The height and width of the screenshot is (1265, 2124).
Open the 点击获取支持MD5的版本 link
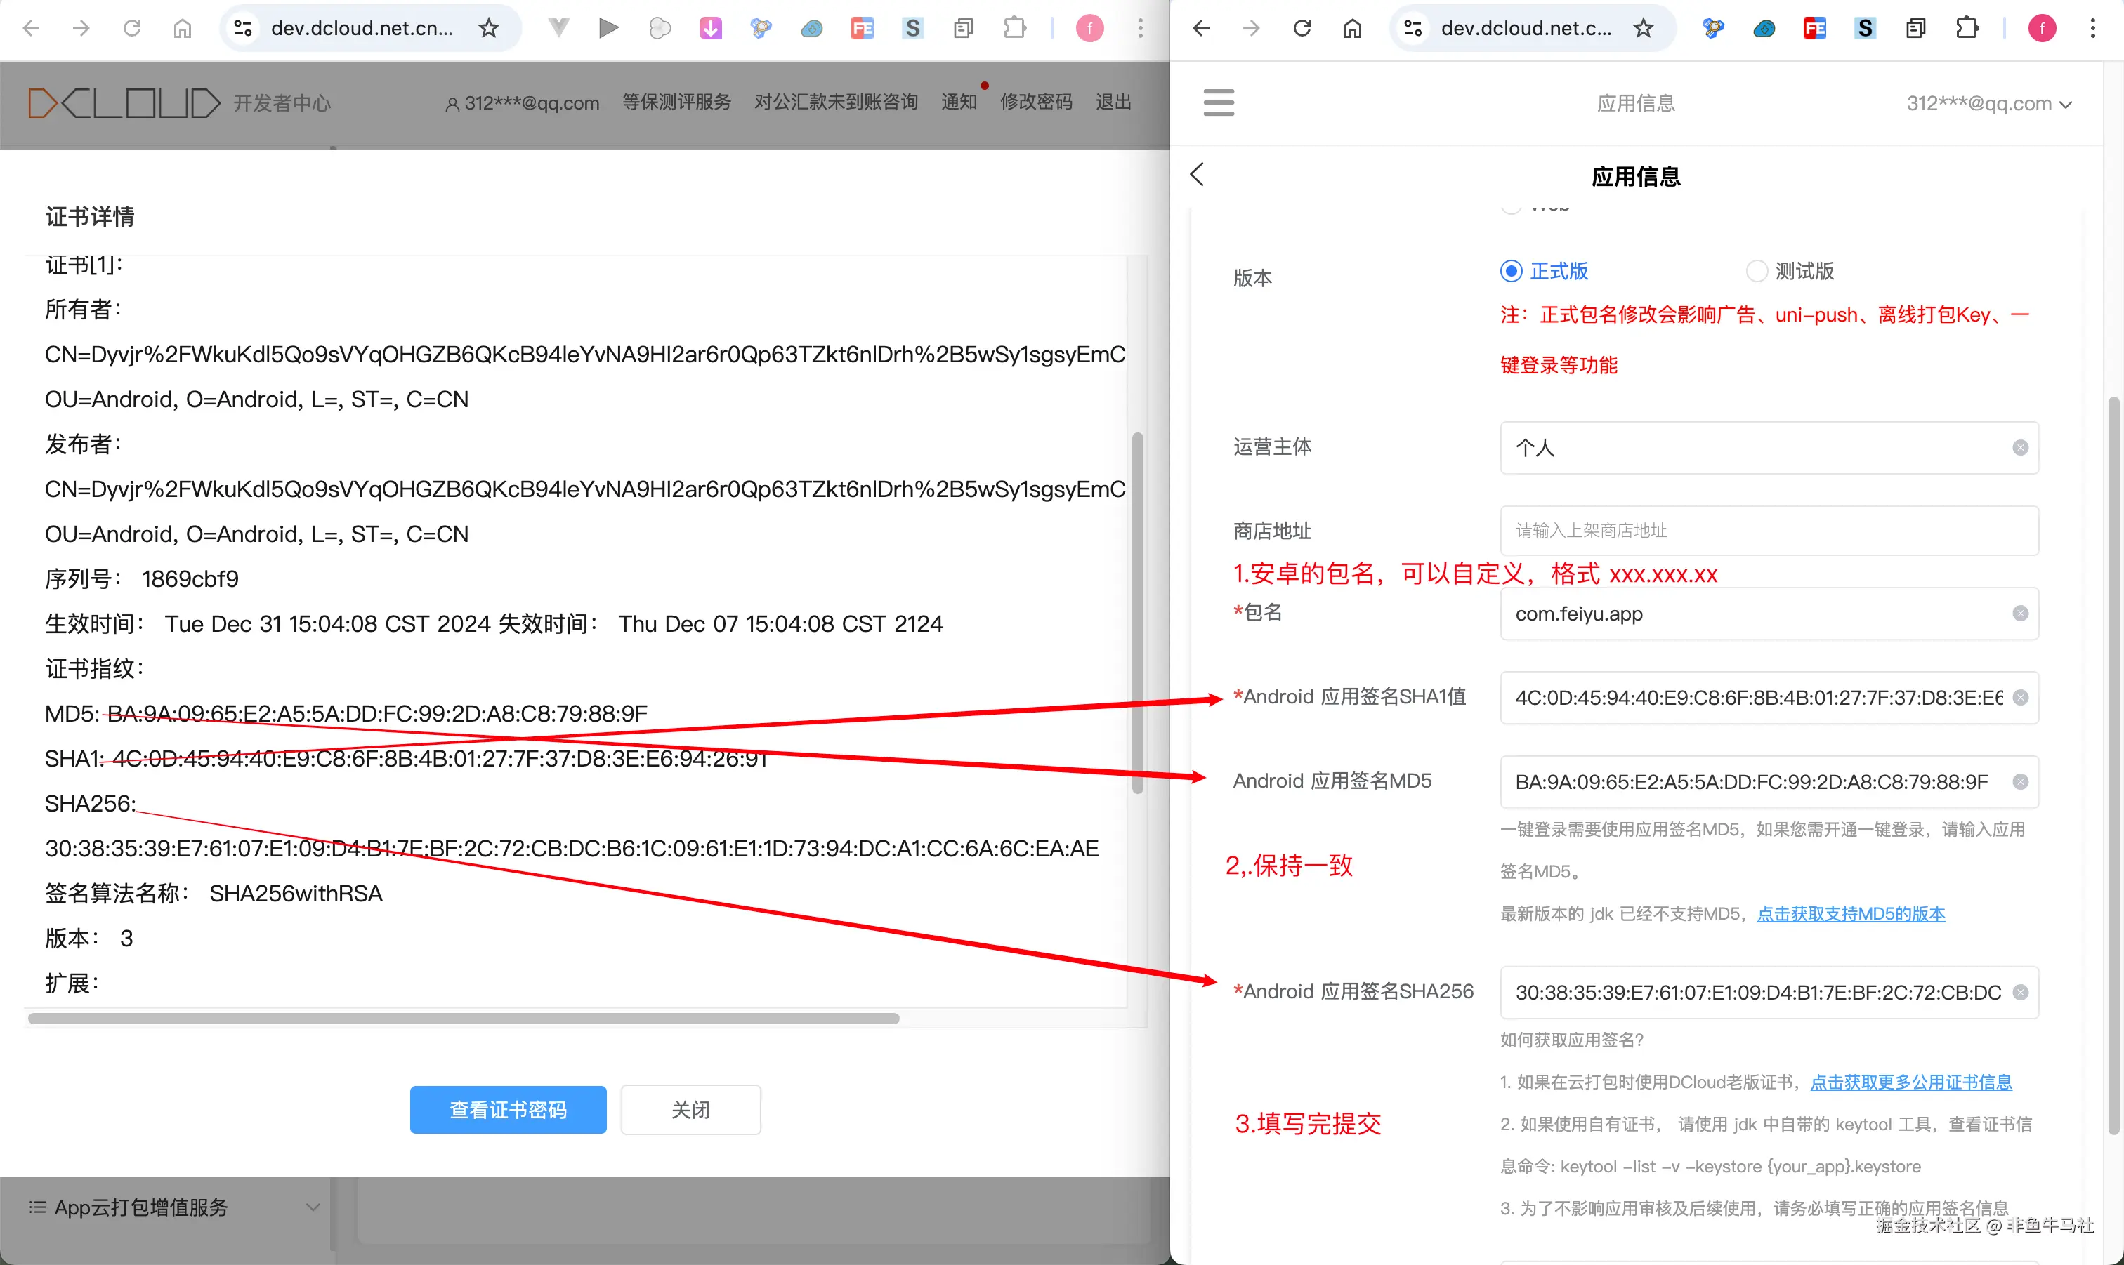coord(1850,914)
